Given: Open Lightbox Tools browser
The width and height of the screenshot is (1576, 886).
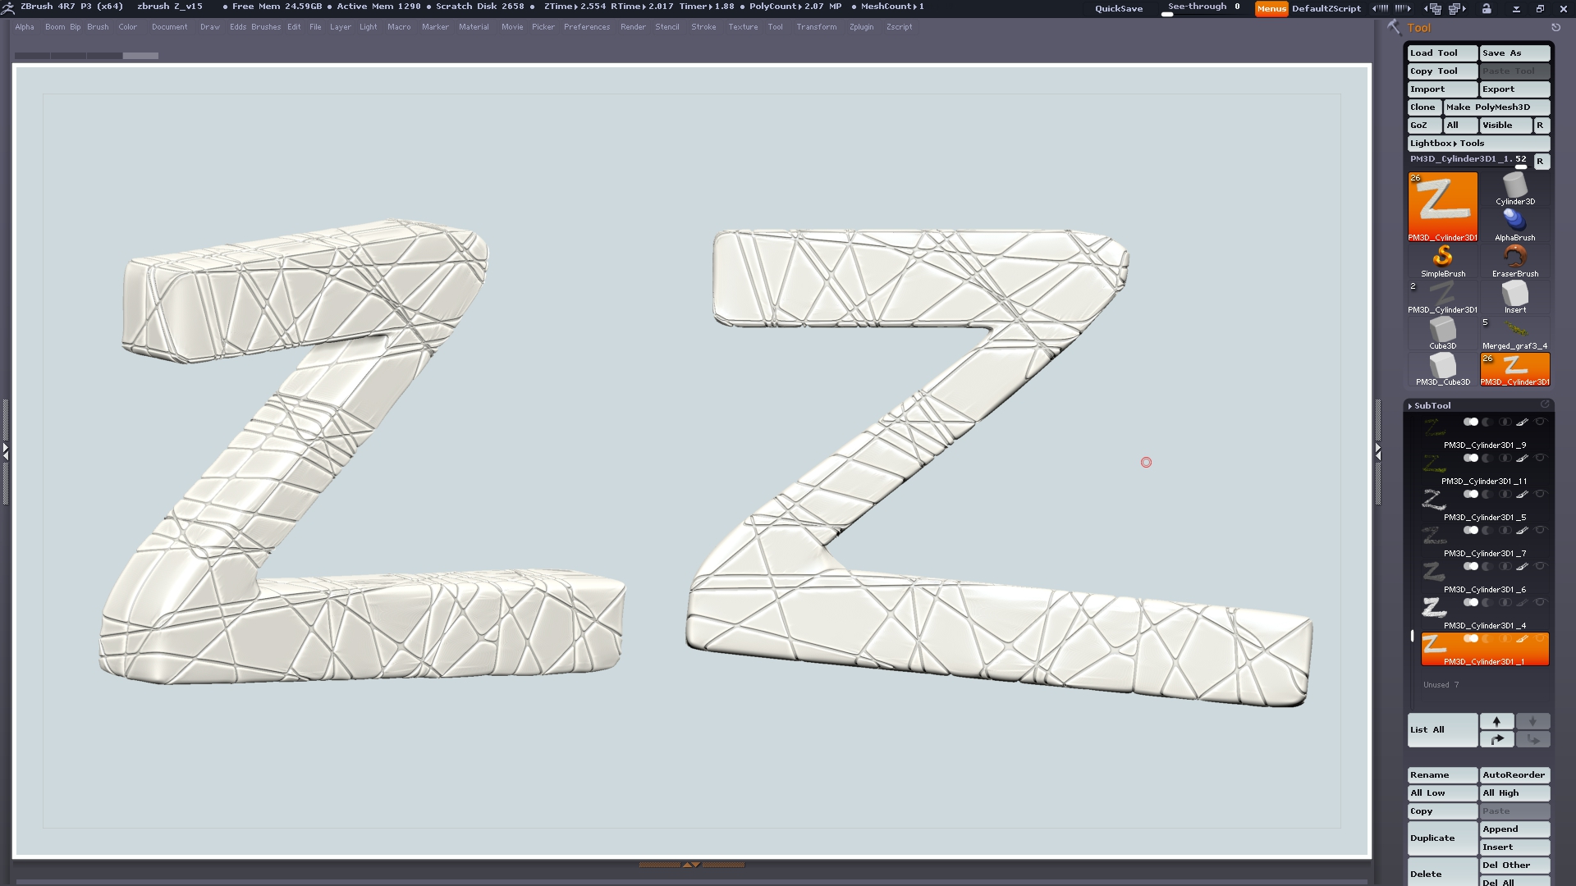Looking at the screenshot, I should pyautogui.click(x=1446, y=143).
